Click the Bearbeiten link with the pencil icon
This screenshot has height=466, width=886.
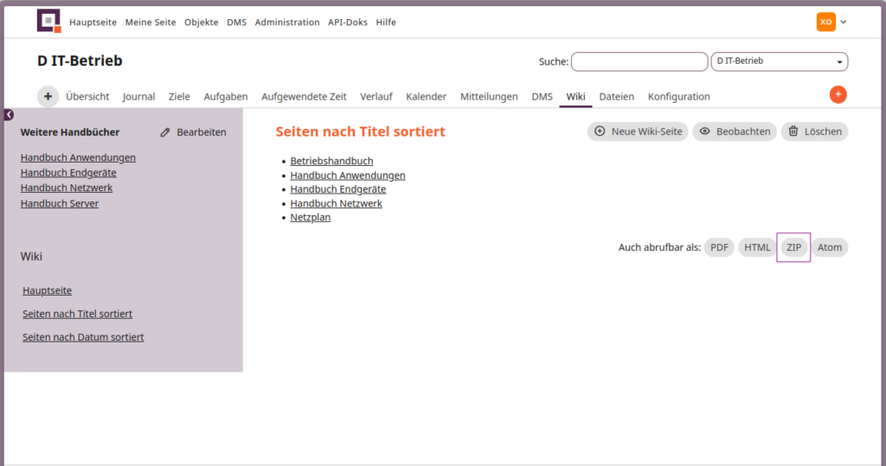[193, 132]
